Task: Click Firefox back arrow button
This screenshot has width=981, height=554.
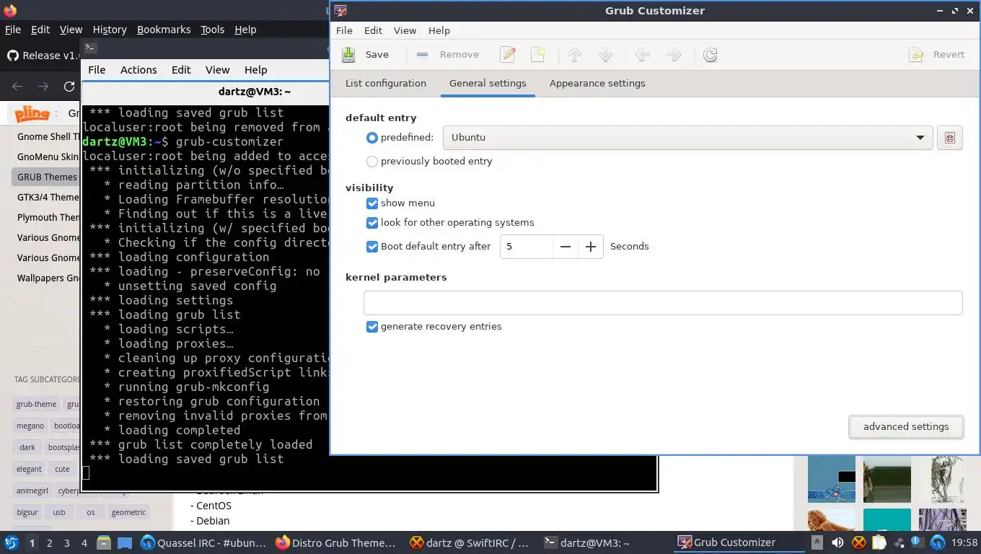Action: click(x=17, y=87)
